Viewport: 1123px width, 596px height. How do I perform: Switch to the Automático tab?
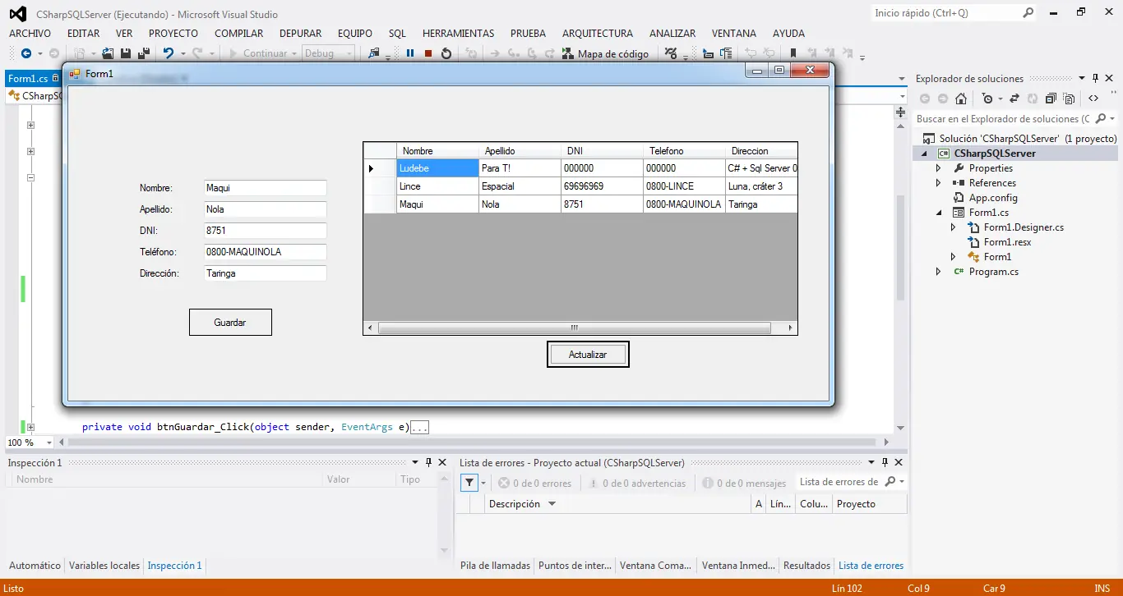(x=35, y=566)
